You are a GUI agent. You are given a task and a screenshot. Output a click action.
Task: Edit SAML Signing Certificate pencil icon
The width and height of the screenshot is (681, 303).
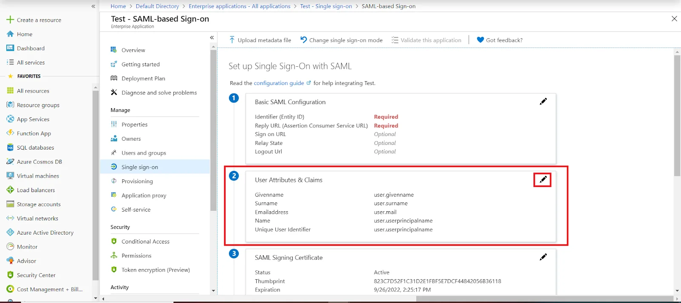coord(543,257)
